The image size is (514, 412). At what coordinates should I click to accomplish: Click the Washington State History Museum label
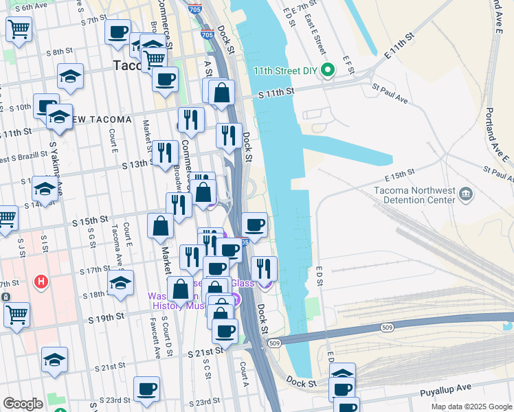(177, 301)
